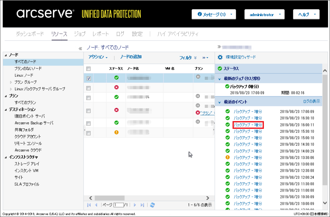Expand the プラン グループ tree node
Viewport: 330px width, 217px height.
[x=11, y=82]
